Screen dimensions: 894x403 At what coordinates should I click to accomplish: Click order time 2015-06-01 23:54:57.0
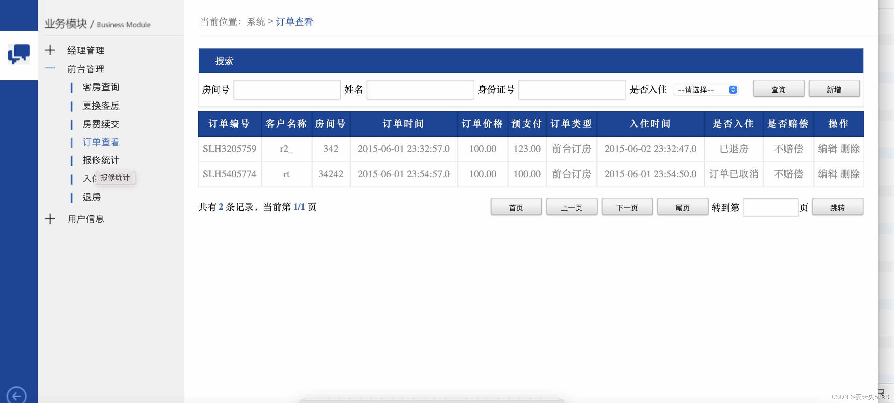pyautogui.click(x=403, y=174)
